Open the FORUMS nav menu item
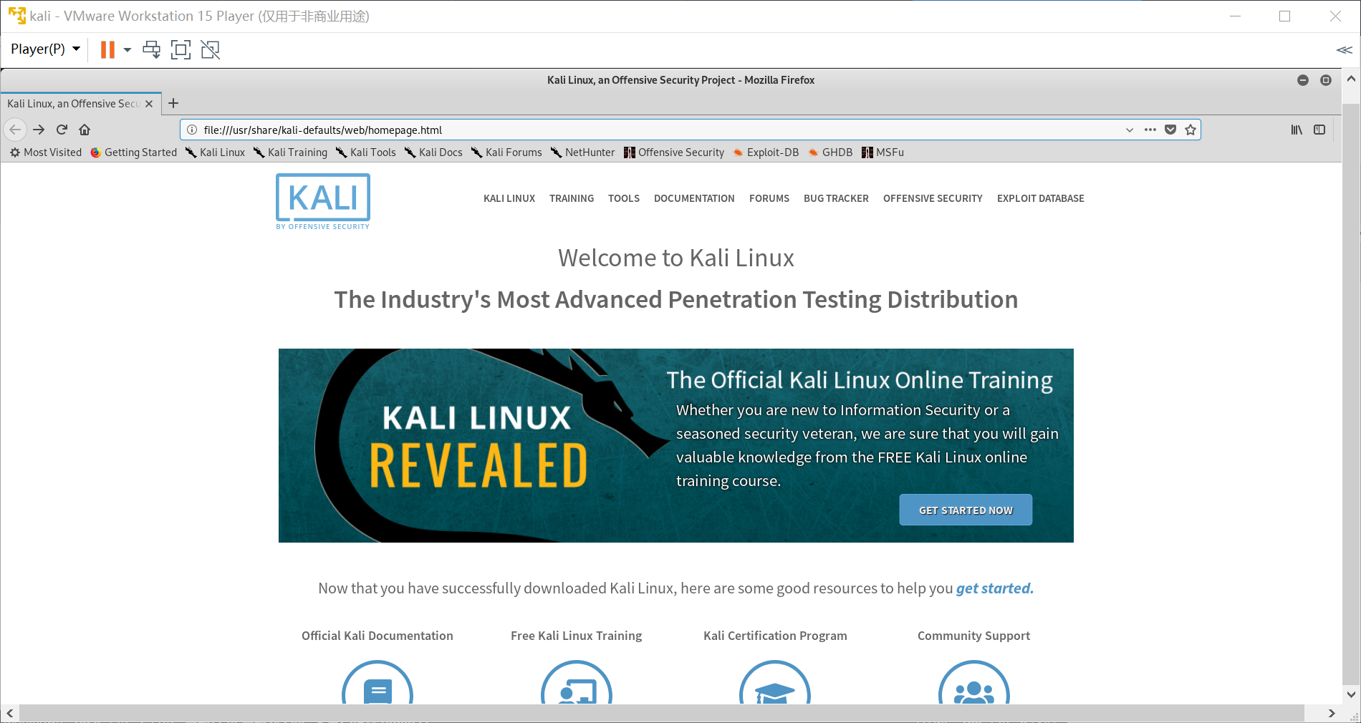This screenshot has width=1361, height=723. click(769, 198)
